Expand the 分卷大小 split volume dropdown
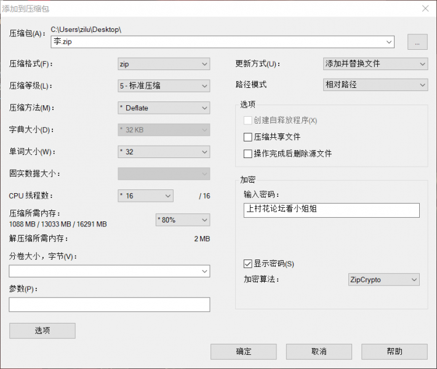The height and width of the screenshot is (369, 437). (110, 271)
